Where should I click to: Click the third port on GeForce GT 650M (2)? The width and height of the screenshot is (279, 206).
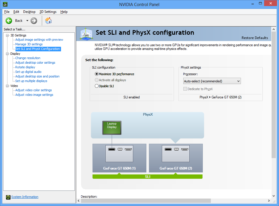pos(185,149)
